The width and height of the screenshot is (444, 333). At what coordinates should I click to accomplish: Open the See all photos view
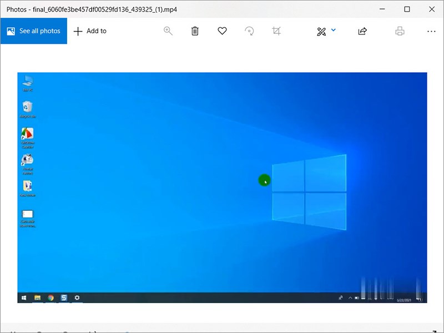pos(33,31)
